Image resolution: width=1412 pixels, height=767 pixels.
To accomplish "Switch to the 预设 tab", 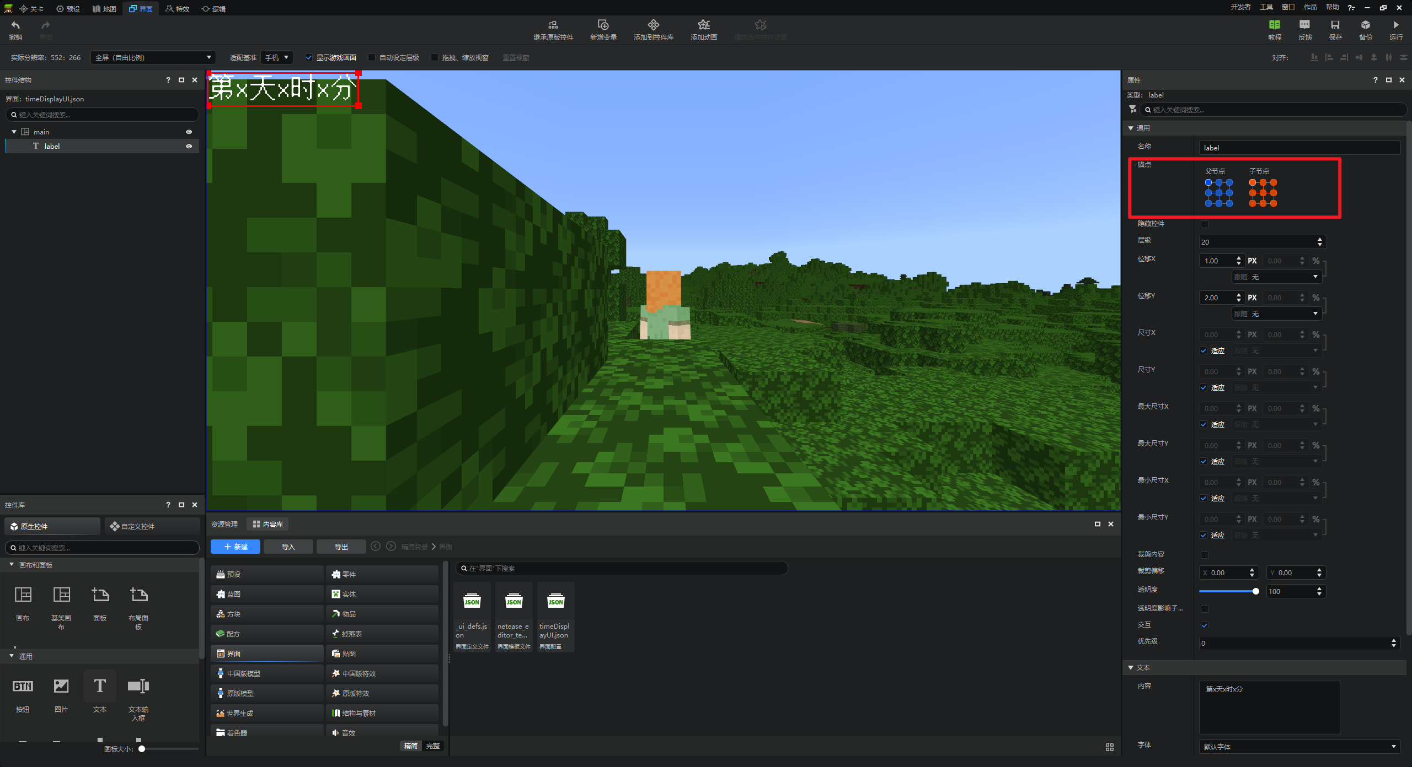I will tap(68, 9).
